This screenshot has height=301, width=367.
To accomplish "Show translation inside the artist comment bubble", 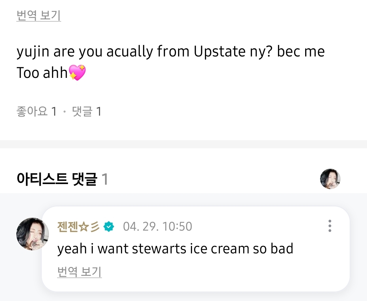I will [80, 272].
